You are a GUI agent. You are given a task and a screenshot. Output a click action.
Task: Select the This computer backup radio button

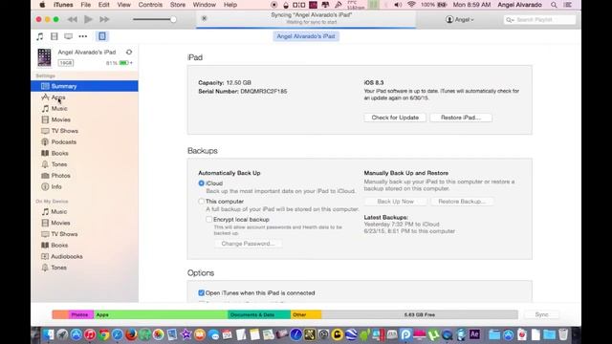pos(202,202)
